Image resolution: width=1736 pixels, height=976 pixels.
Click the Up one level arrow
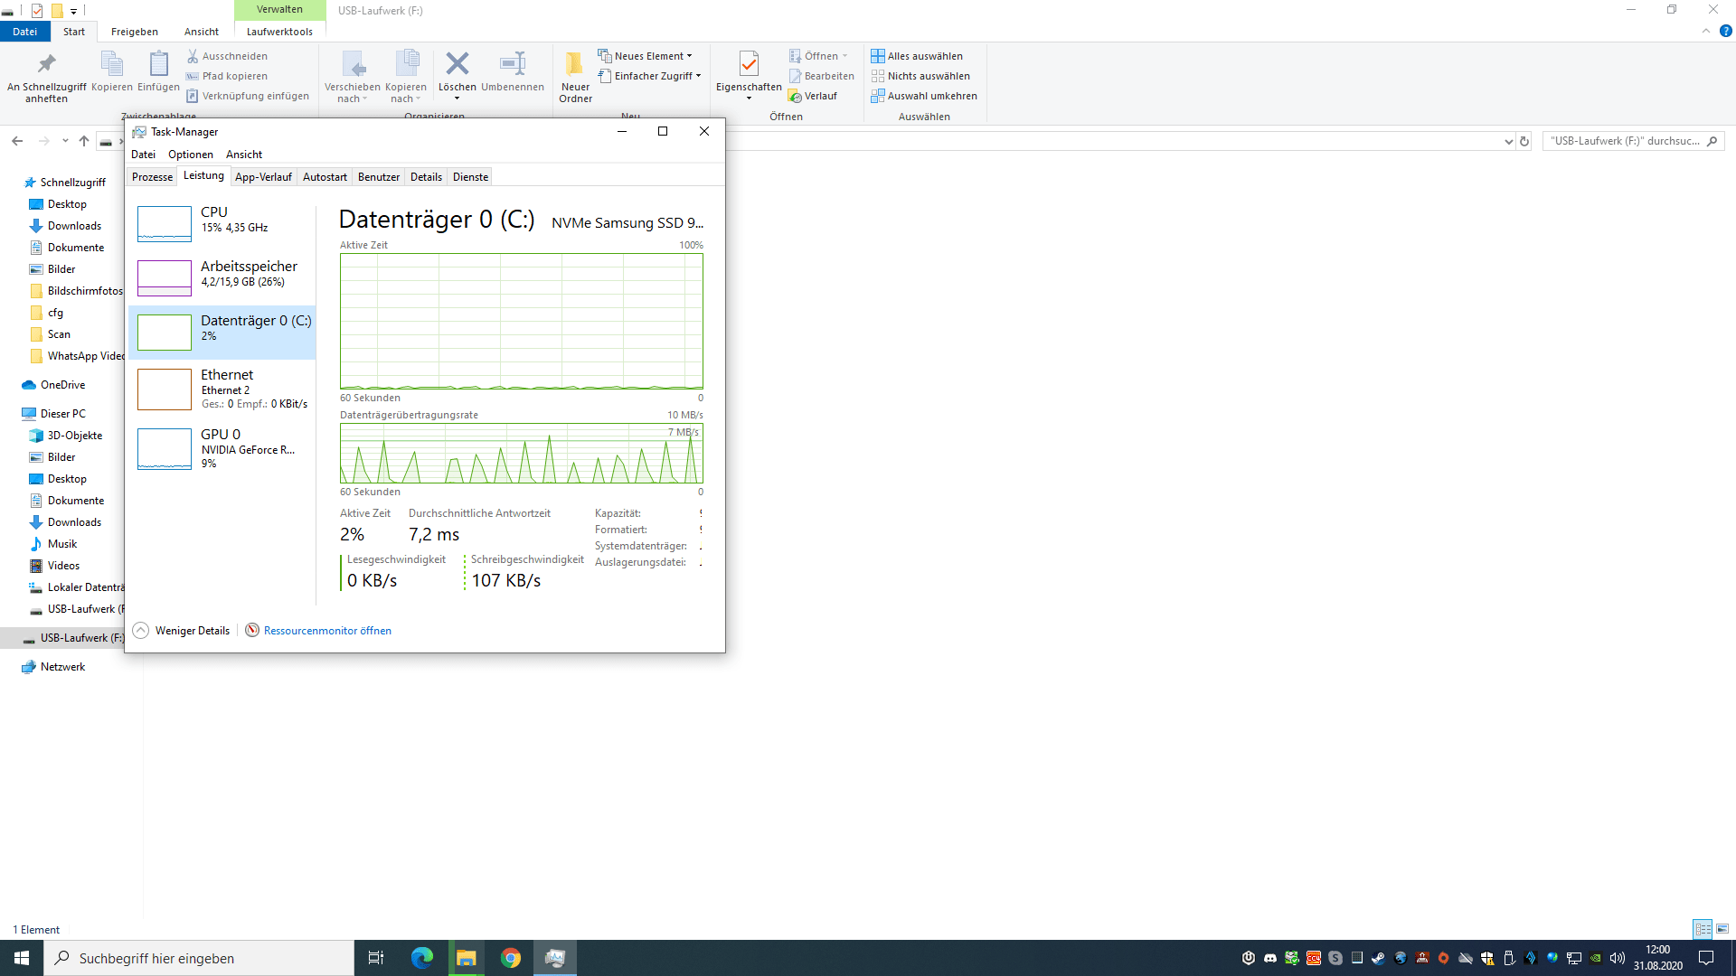click(x=84, y=141)
